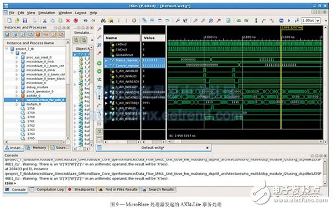Open the View menu
332x209 pixels.
[x=31, y=13]
